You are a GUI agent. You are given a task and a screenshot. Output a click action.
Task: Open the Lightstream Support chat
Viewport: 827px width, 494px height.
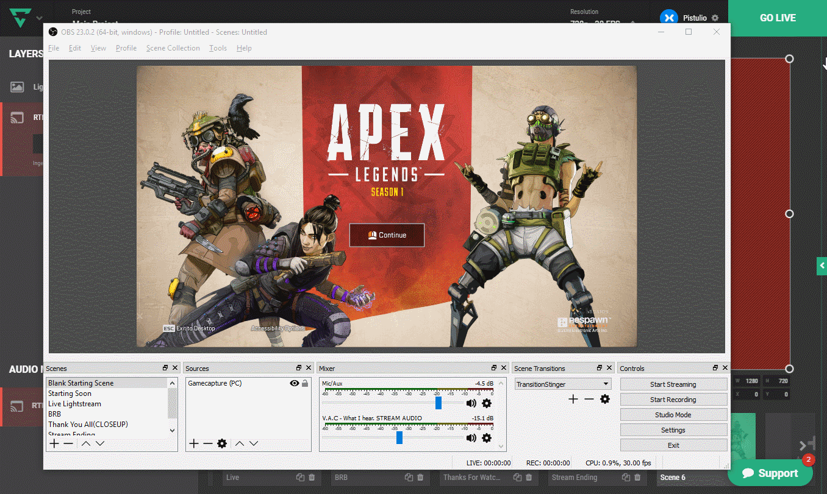771,473
